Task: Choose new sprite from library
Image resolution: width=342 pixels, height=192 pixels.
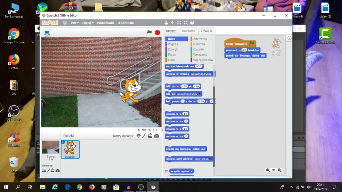Action: click(138, 136)
